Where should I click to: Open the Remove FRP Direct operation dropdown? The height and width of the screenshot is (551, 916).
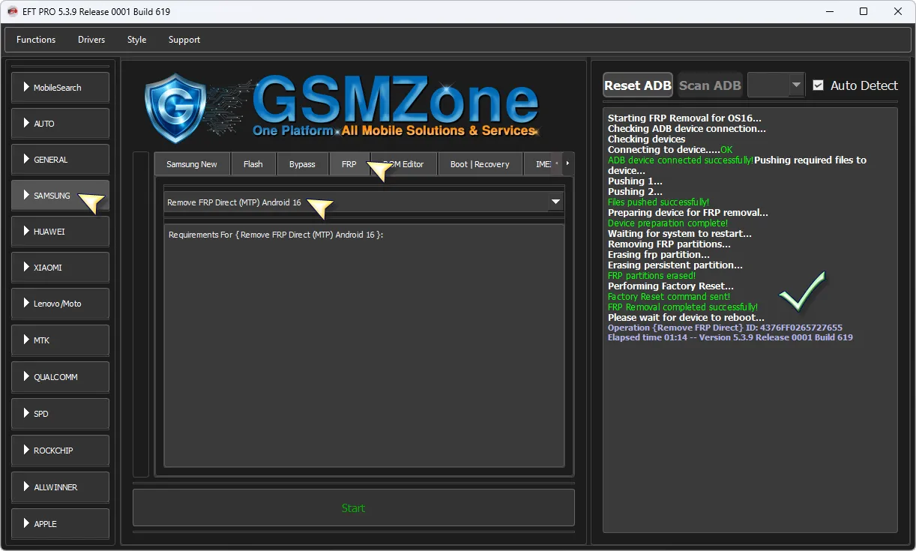[x=555, y=202]
